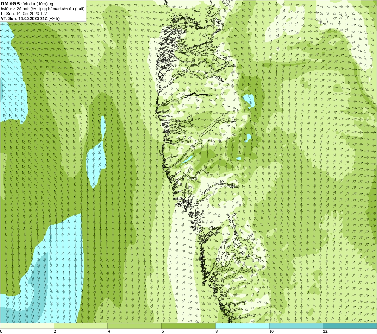Click the 4–6 m/s green swatch
Image resolution: width=377 pixels, height=334 pixels.
tap(135, 326)
